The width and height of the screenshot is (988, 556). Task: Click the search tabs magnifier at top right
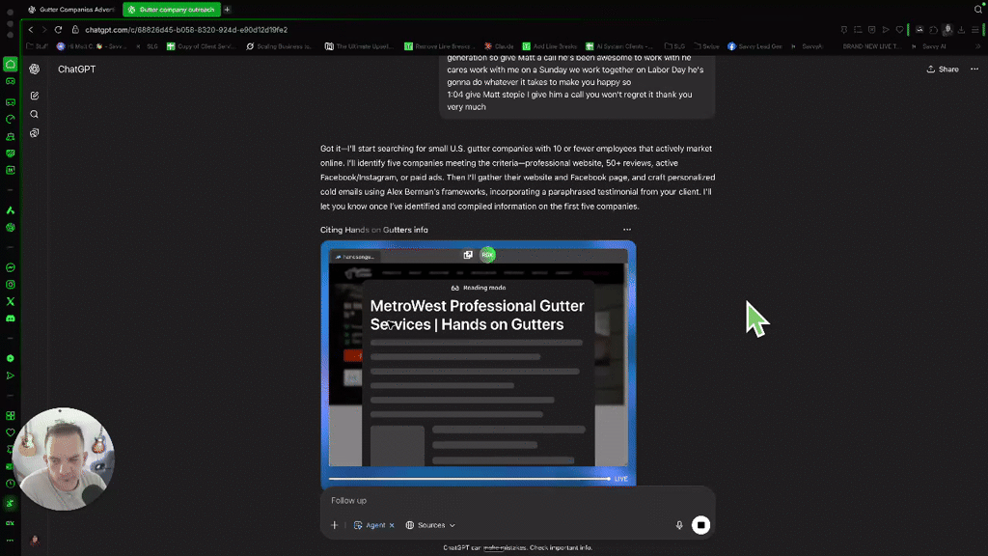(x=978, y=10)
